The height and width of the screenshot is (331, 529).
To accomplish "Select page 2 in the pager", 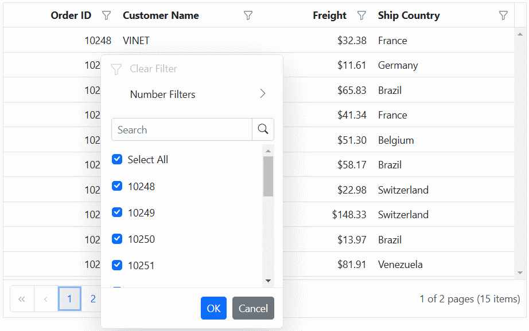I will 93,299.
